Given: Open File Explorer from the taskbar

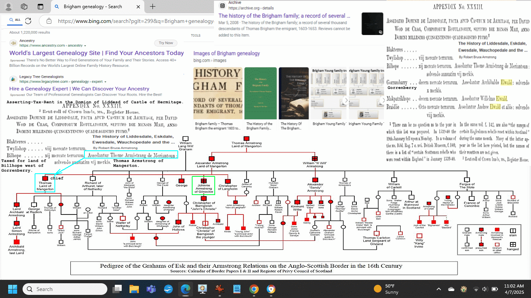Looking at the screenshot, I should (134, 289).
